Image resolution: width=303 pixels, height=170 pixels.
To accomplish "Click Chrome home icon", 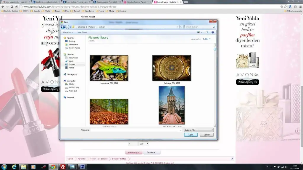I will (17, 7).
